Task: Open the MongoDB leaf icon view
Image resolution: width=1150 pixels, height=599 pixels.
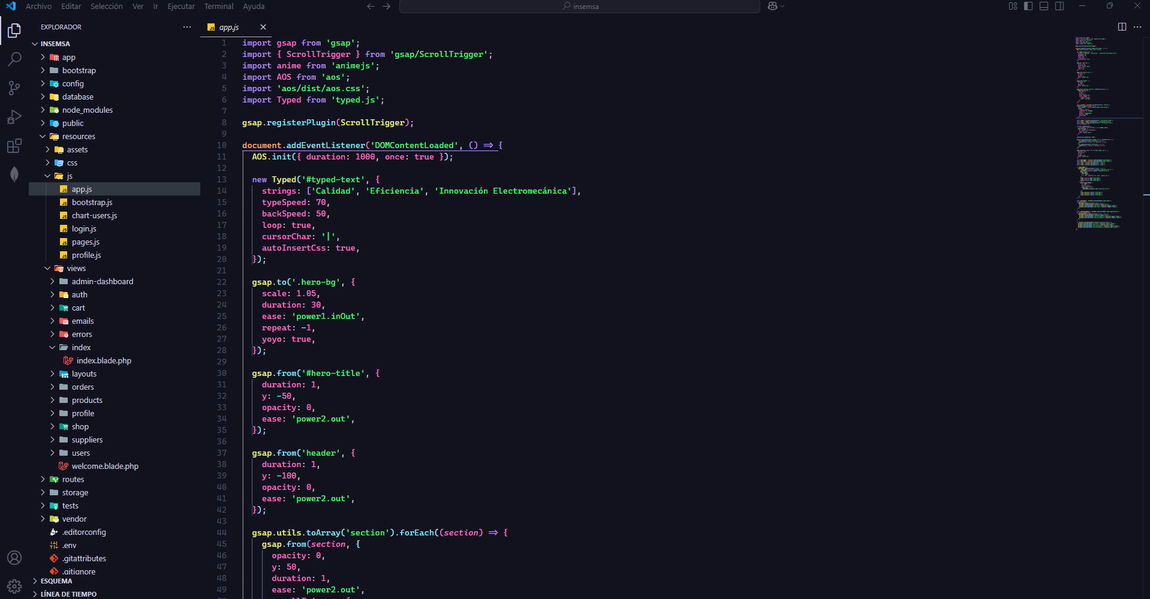Action: pyautogui.click(x=14, y=174)
